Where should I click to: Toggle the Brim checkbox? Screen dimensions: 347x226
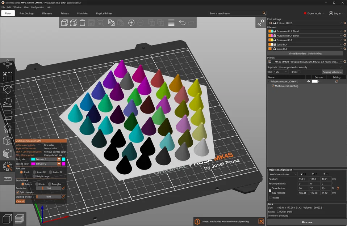299,72
